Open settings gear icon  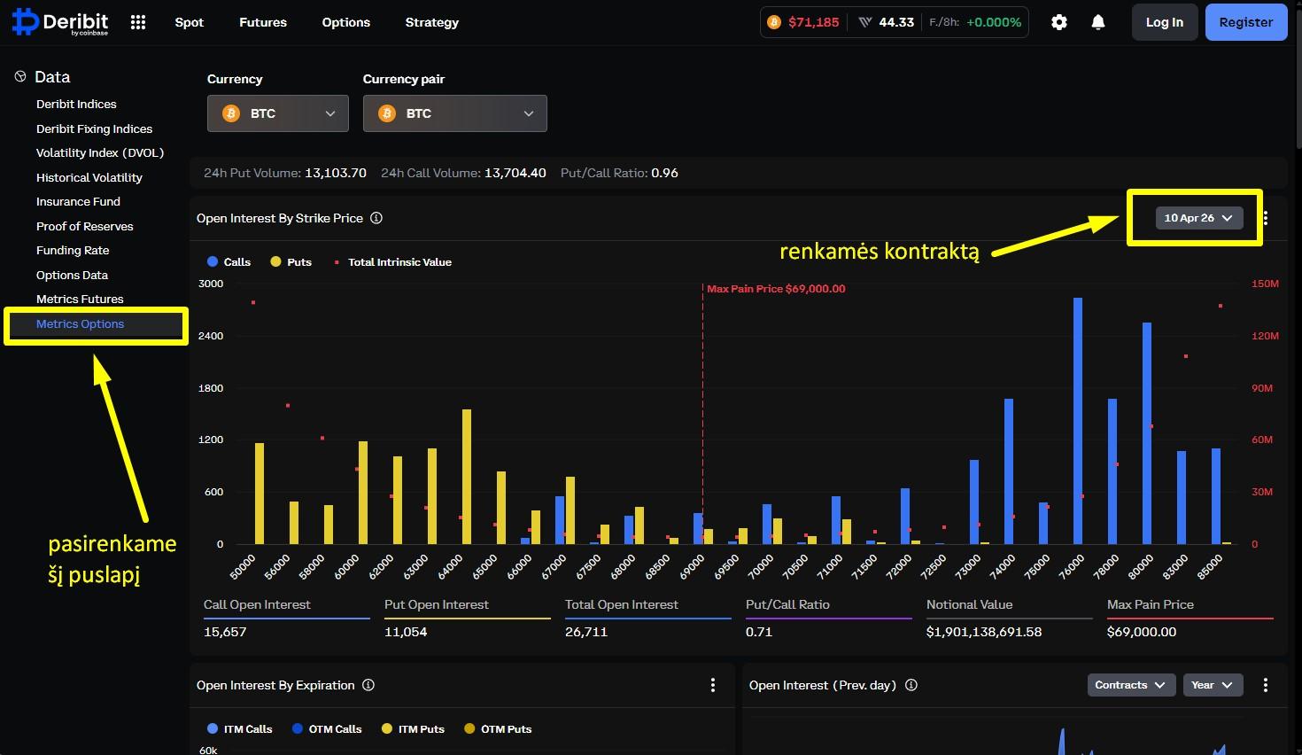[1059, 22]
